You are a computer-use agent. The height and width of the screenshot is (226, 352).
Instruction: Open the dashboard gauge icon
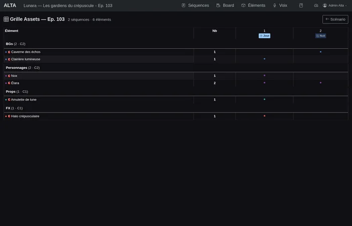tap(316, 6)
